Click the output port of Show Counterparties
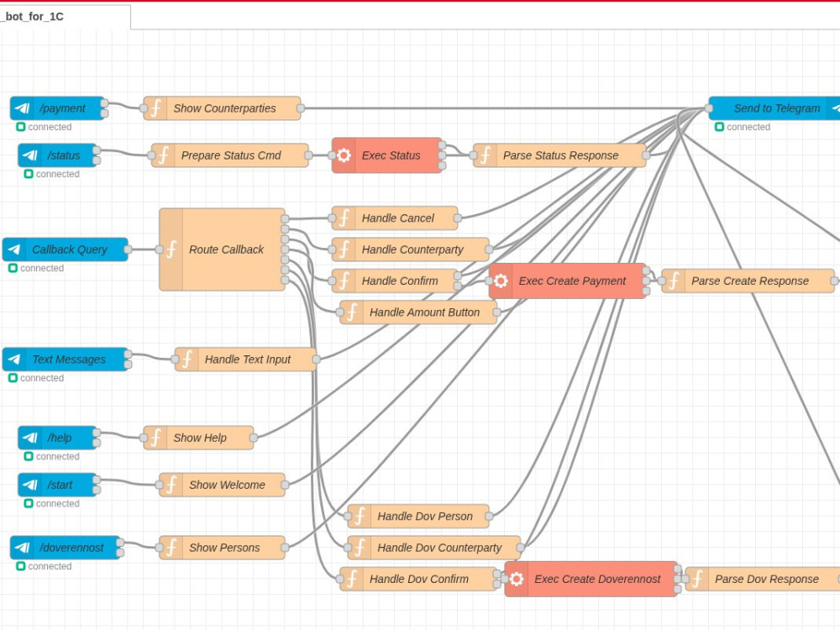 click(301, 108)
